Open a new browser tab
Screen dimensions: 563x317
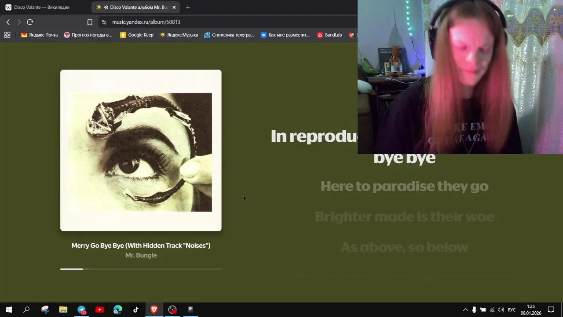click(x=188, y=7)
